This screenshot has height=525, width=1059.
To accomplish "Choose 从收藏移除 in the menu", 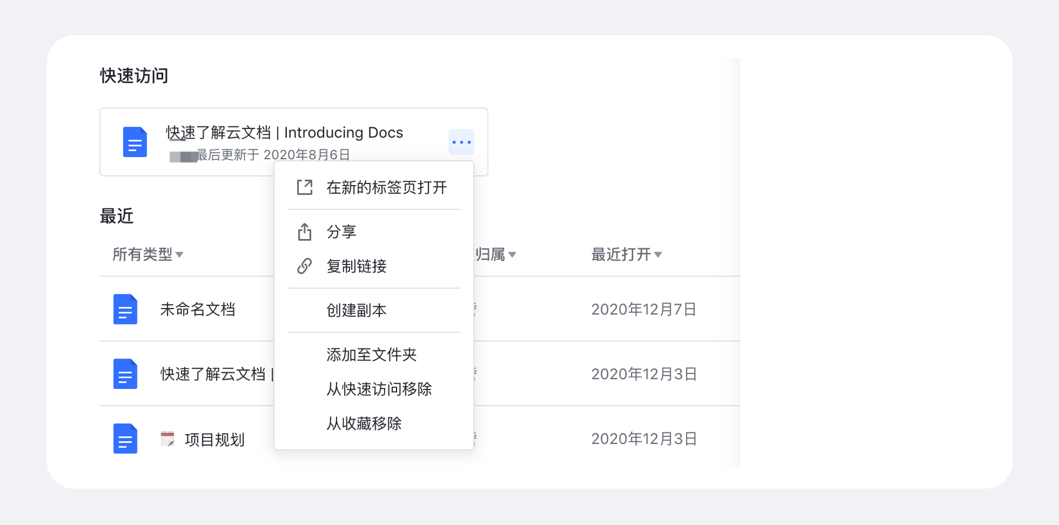I will click(x=364, y=423).
